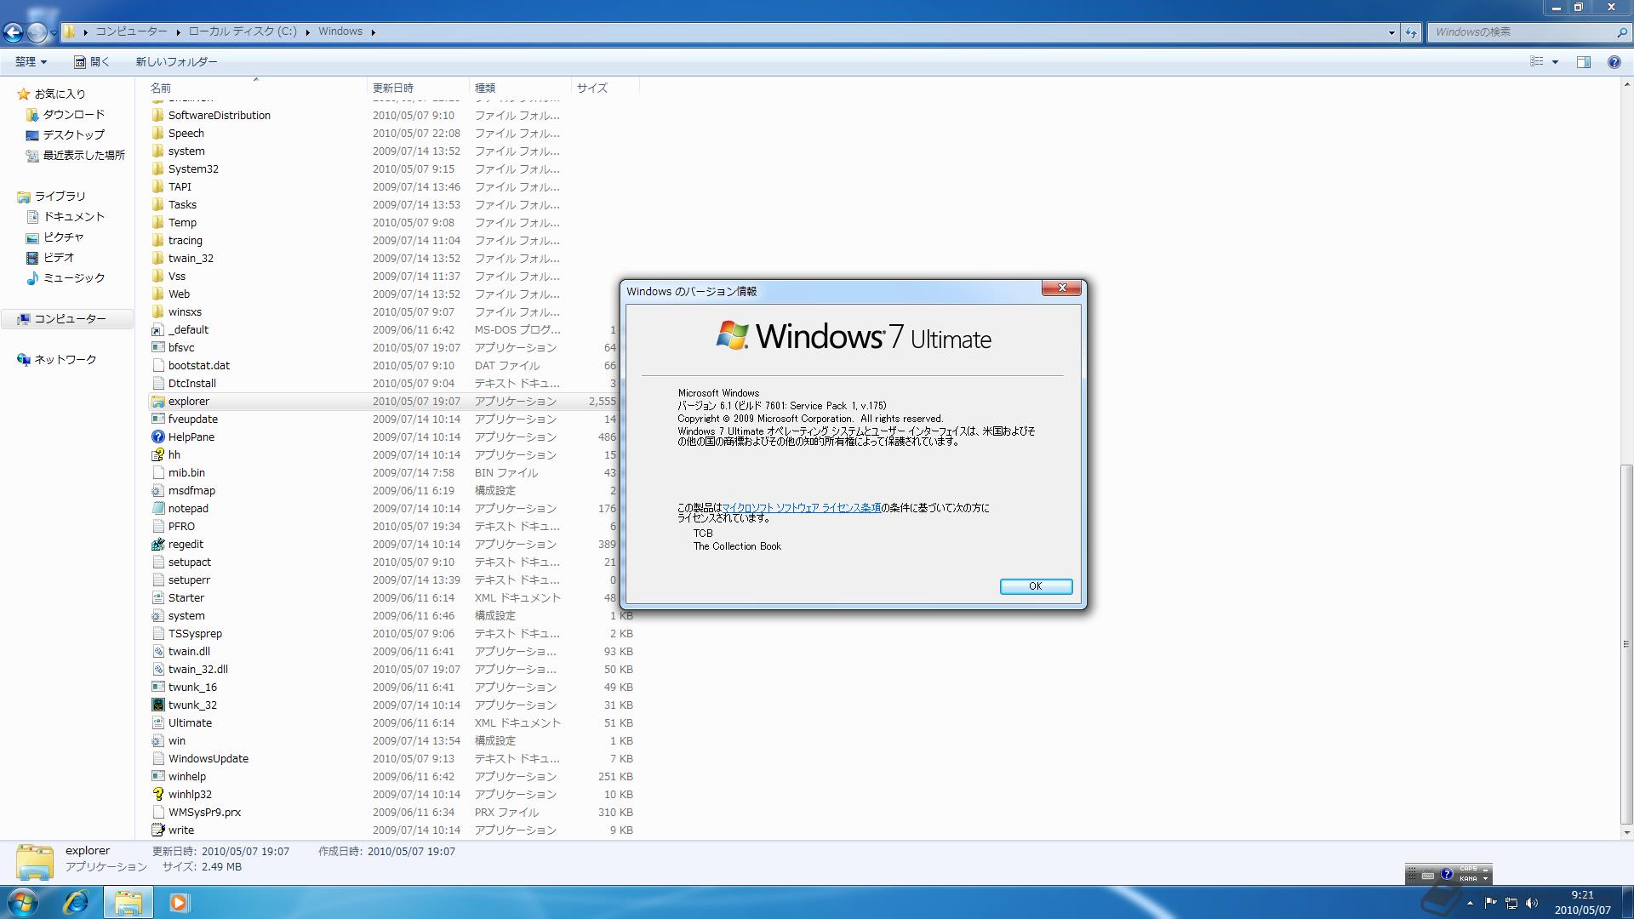The image size is (1634, 919).
Task: Sort by 種類 column header
Action: 520,88
